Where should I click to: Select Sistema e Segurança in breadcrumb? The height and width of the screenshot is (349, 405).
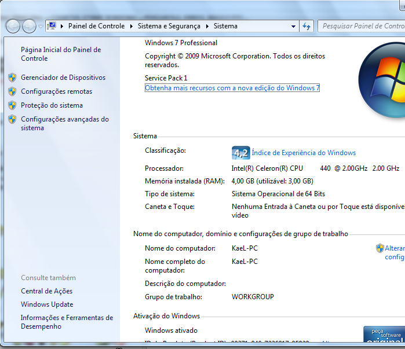(x=169, y=26)
